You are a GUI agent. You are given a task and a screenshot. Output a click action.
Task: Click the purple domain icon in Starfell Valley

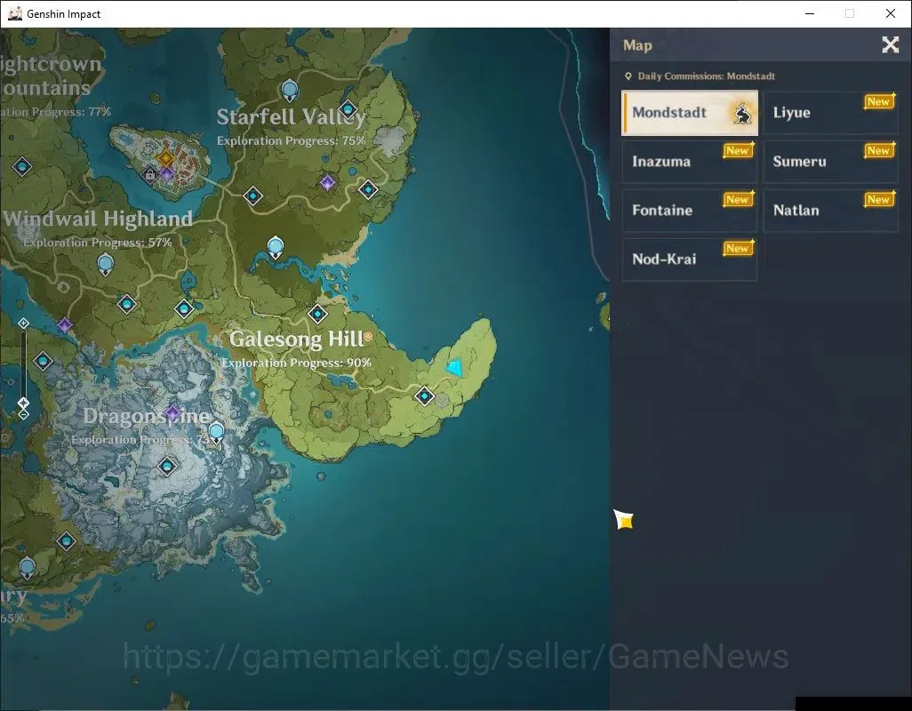327,183
